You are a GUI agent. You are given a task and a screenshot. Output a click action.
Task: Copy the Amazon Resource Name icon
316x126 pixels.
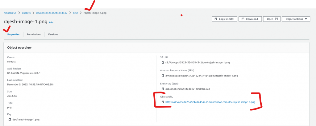[163, 76]
